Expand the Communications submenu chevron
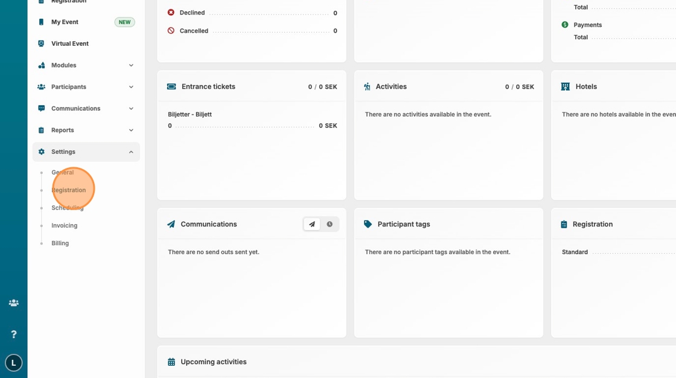This screenshot has height=378, width=676. point(131,109)
